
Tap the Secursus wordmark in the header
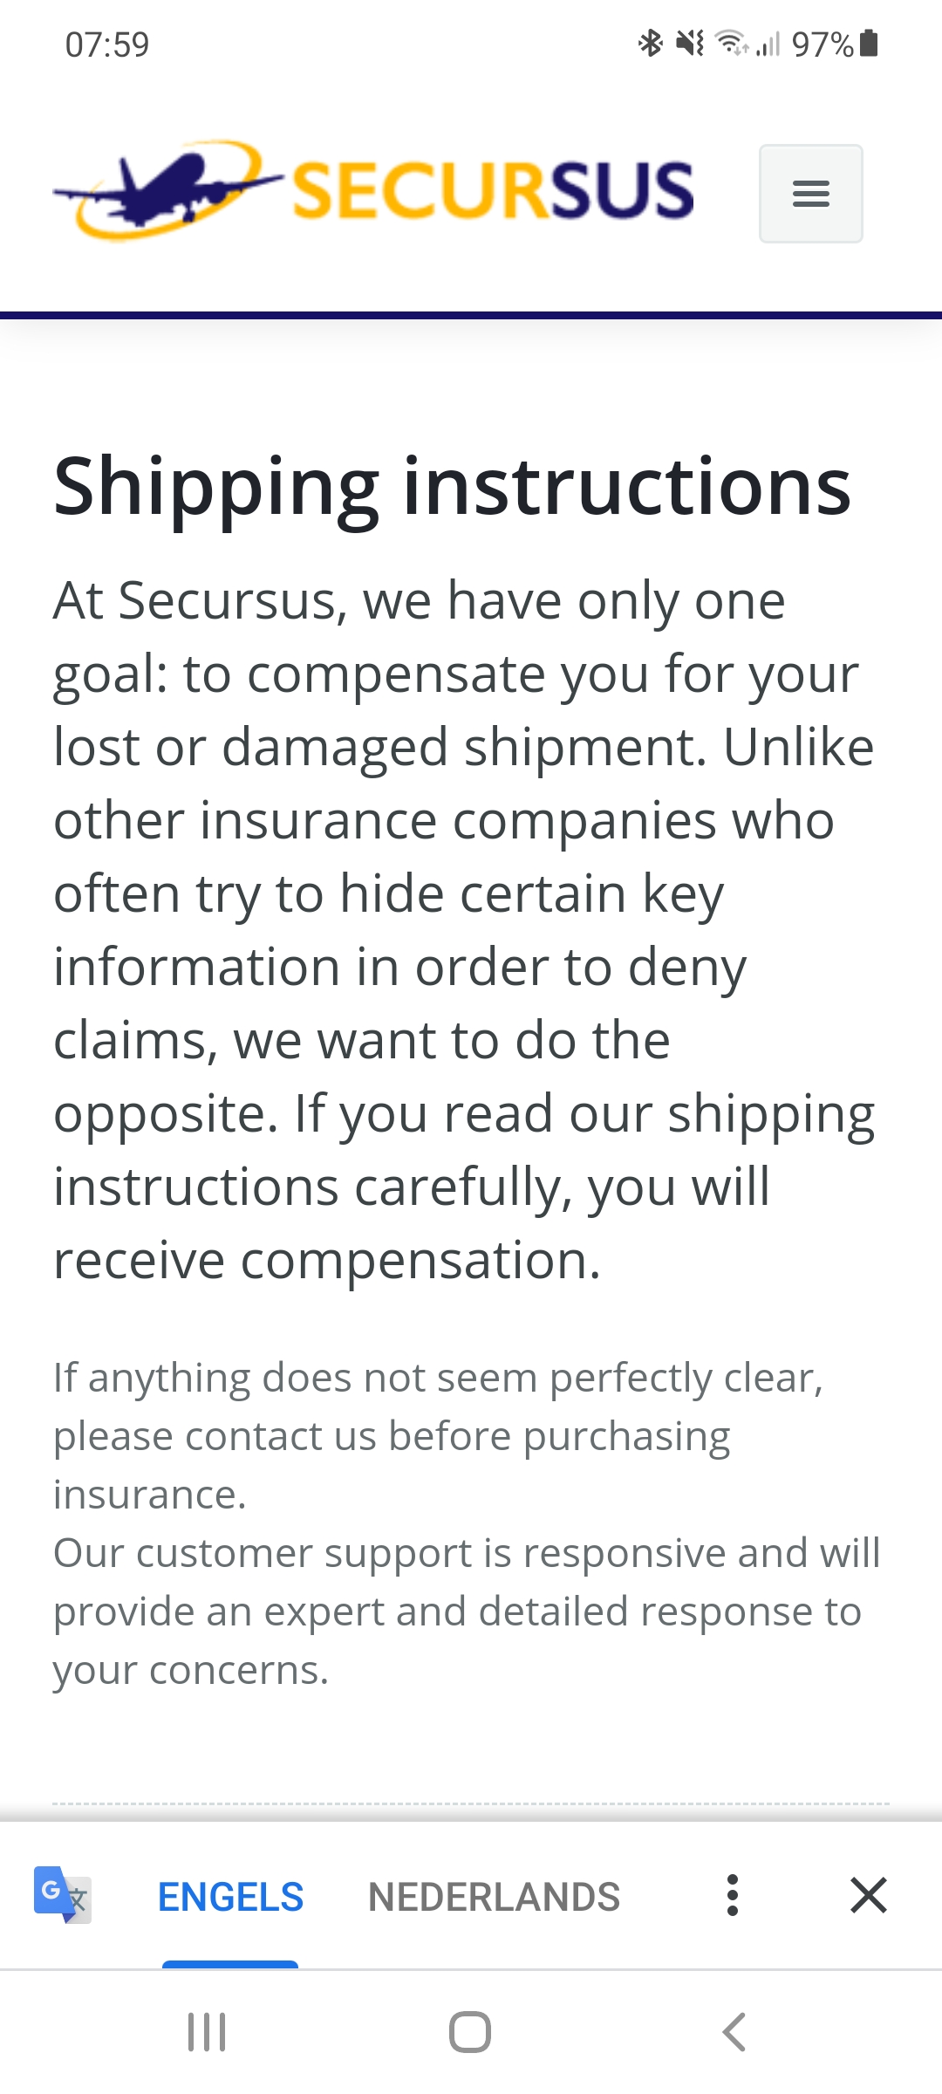click(493, 190)
